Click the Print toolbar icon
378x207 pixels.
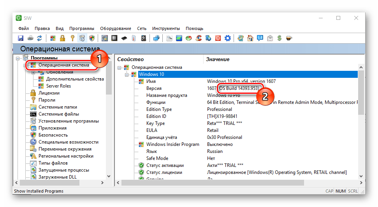click(30, 38)
